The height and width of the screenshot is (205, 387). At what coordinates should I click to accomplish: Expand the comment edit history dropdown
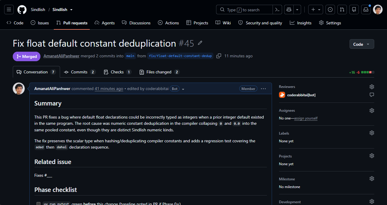[183, 89]
